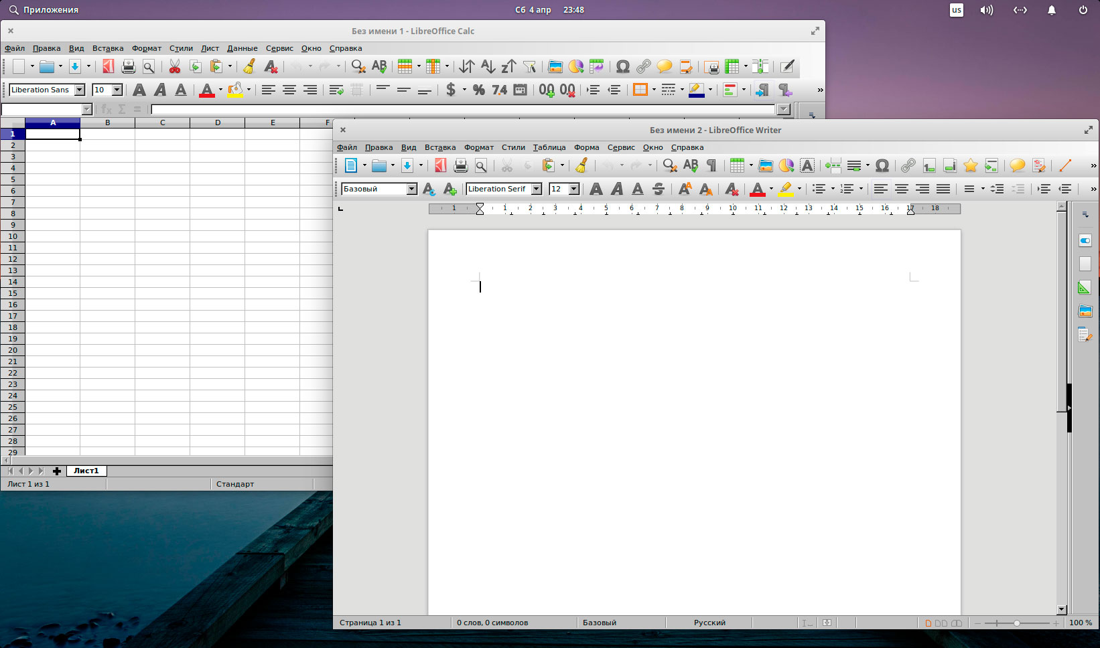The height and width of the screenshot is (648, 1100).
Task: Expand the Liberation Serif font name dropdown
Action: point(536,189)
